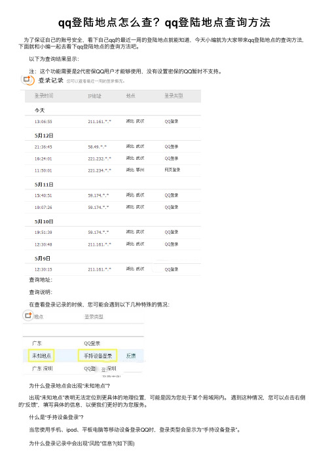This screenshot has width=330, height=467.
Task: Select the question about "风险"信息 at the bottom
Action: 82,443
